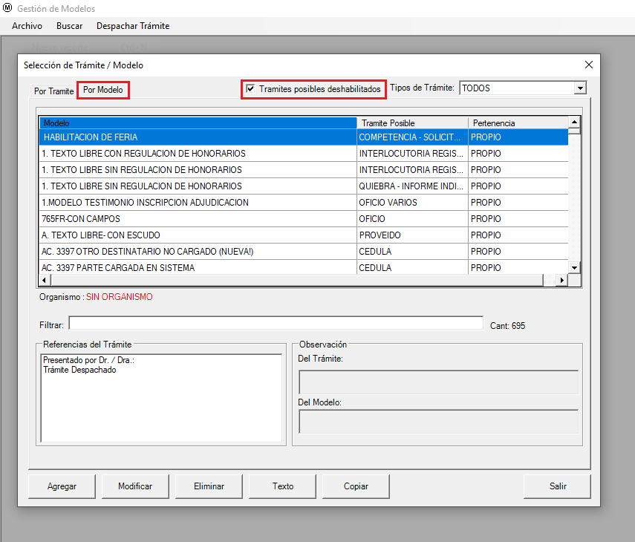Click the Salir button
This screenshot has height=542, width=635.
pyautogui.click(x=558, y=486)
